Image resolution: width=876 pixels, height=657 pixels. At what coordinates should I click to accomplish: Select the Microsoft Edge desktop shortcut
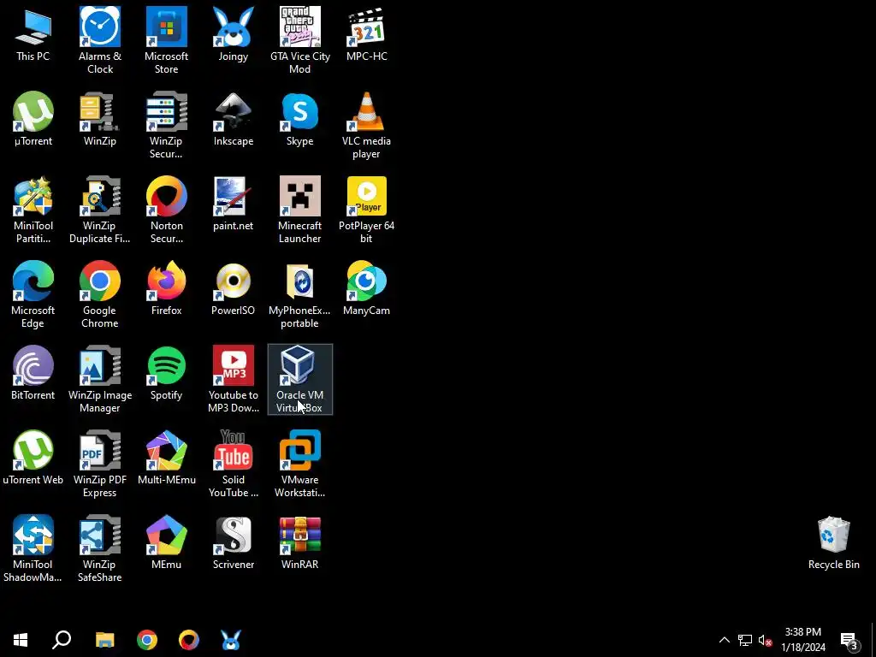[x=33, y=294]
